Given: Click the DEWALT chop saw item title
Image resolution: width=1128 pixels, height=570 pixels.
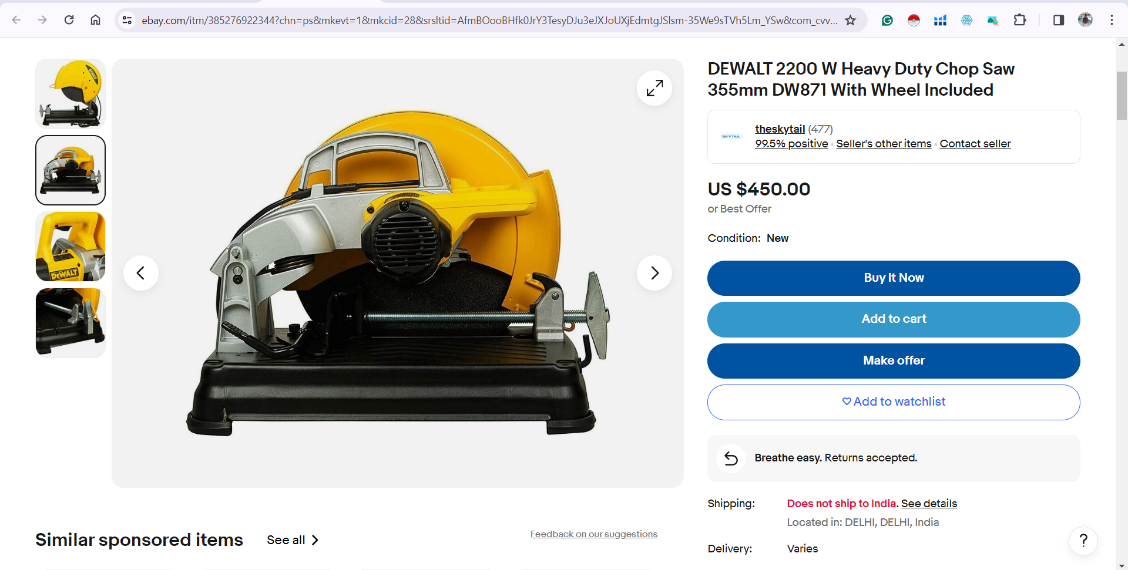Looking at the screenshot, I should click(x=861, y=79).
